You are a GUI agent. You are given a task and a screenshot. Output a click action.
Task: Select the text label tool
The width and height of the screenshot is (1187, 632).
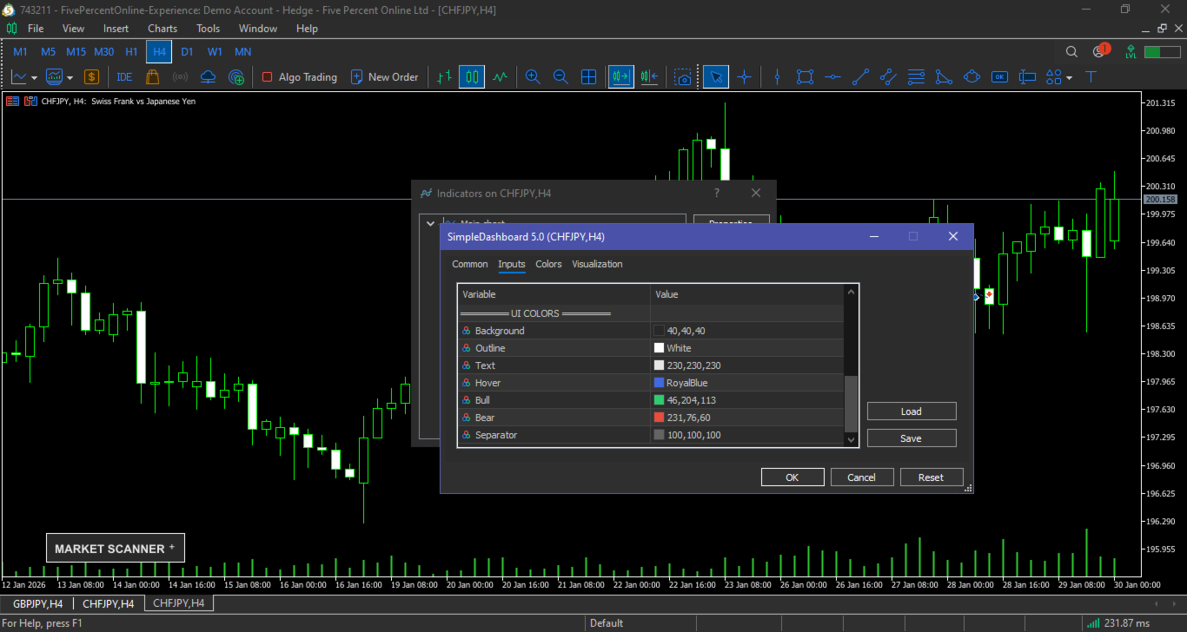pyautogui.click(x=1090, y=77)
